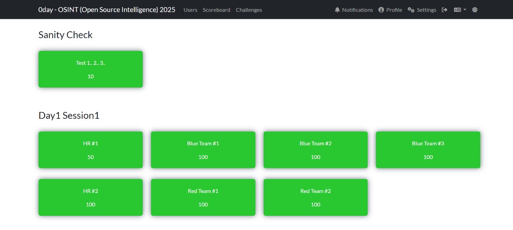Select Challenges in the navigation bar
Viewport: 513px width, 230px height.
click(x=248, y=10)
